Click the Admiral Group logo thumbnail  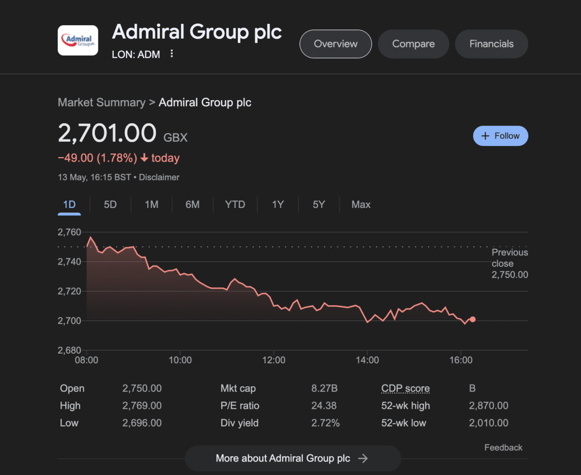(x=77, y=41)
